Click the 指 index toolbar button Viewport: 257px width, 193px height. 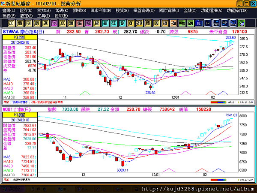point(165,23)
